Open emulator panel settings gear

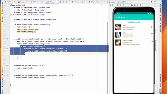[x=155, y=2]
